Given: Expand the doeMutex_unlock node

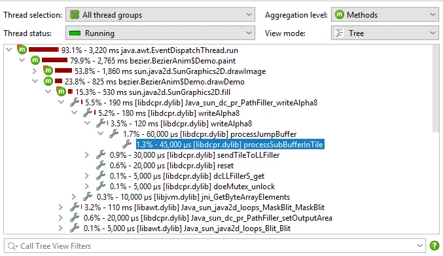Looking at the screenshot, I should coord(87,186).
